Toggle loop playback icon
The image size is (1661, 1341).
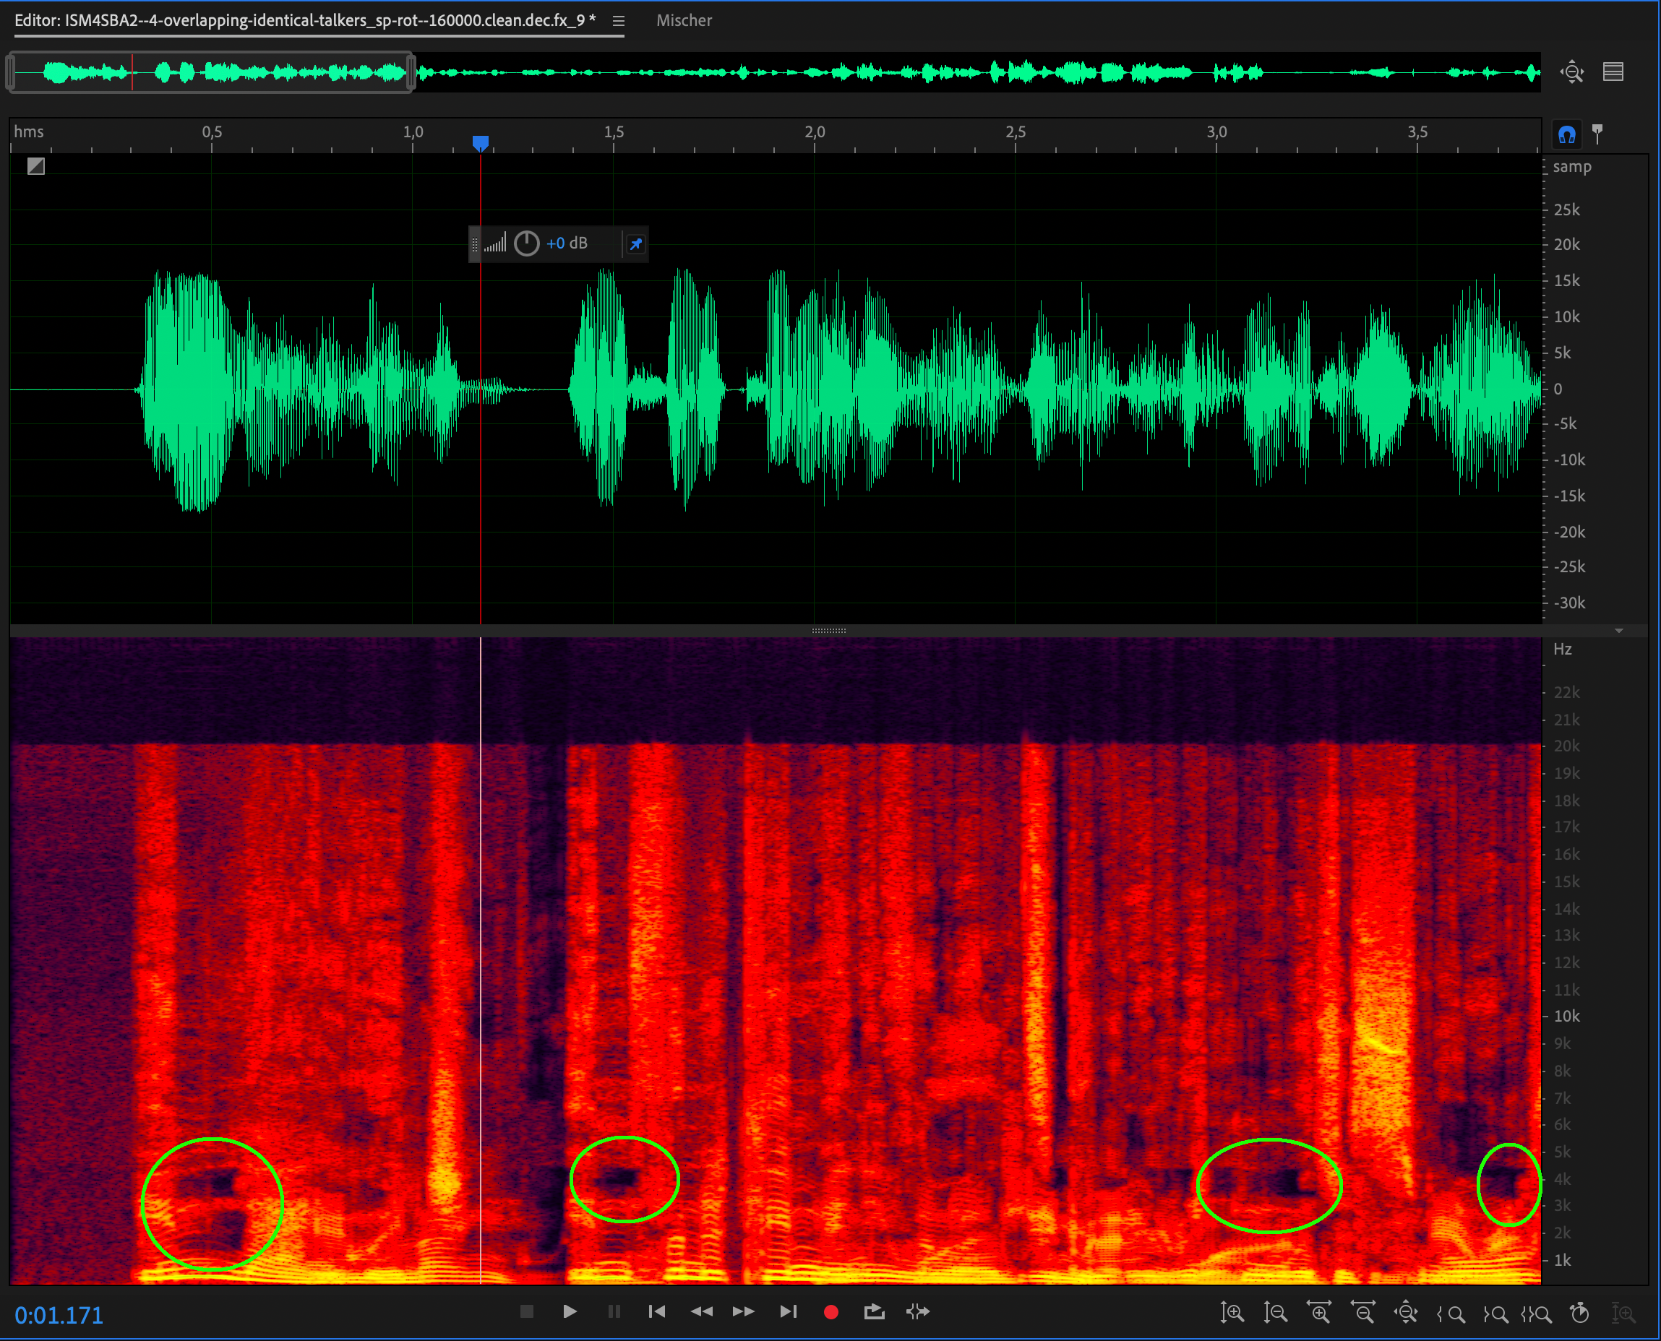coord(874,1311)
